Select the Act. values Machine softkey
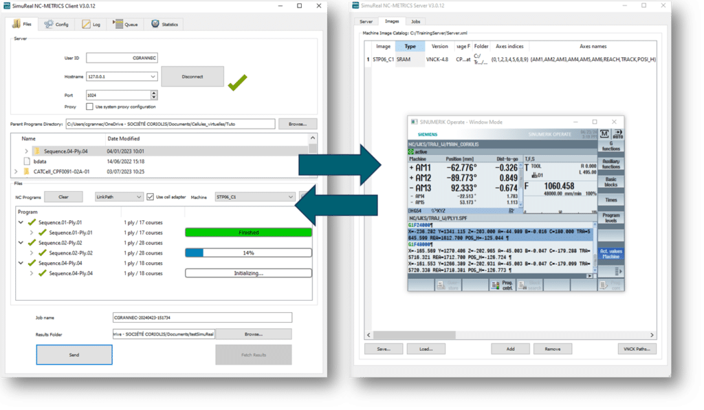 (610, 254)
